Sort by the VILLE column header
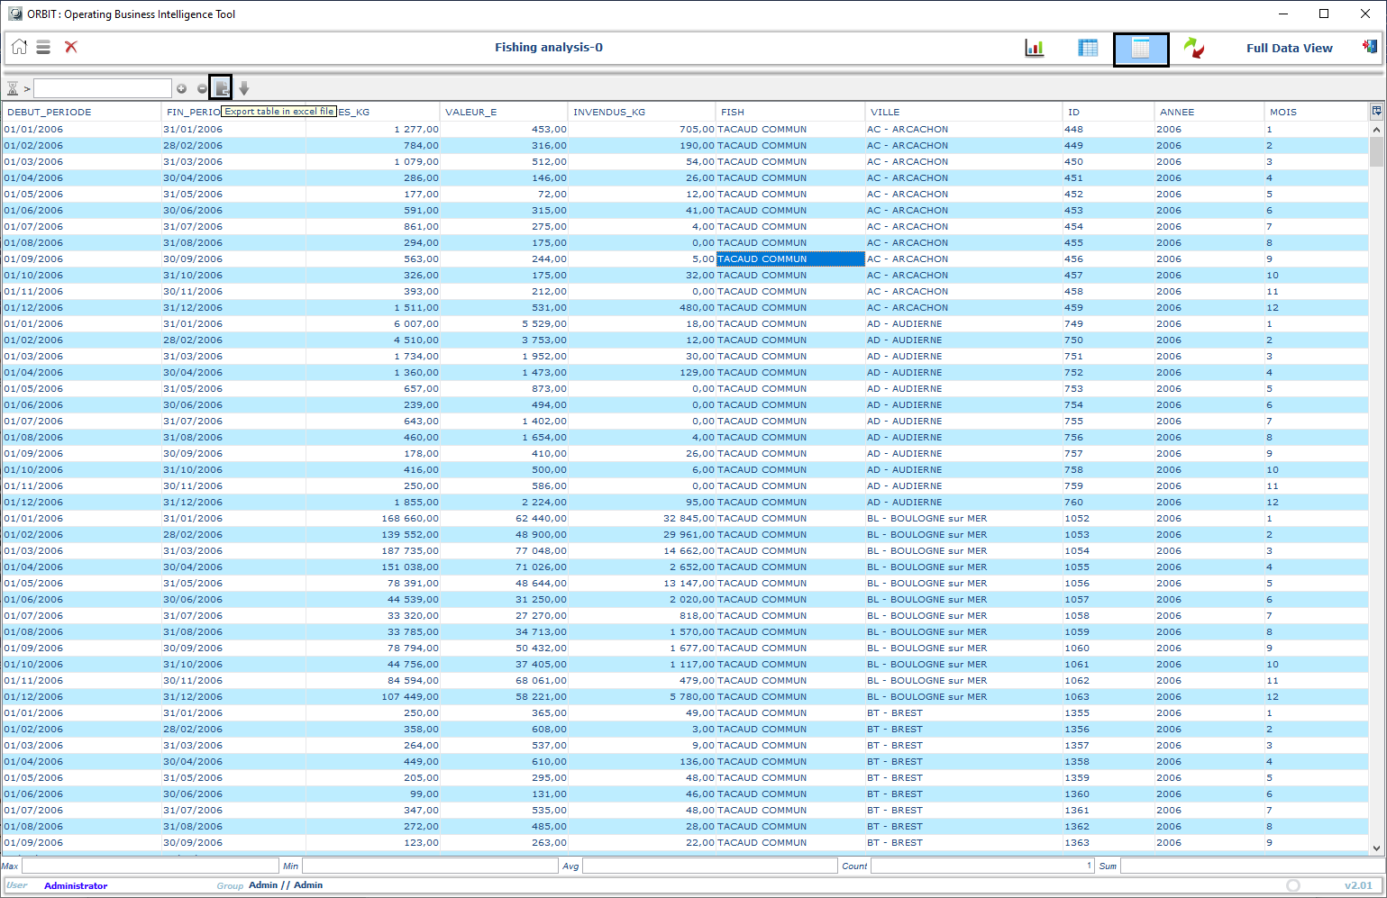1387x898 pixels. [963, 112]
